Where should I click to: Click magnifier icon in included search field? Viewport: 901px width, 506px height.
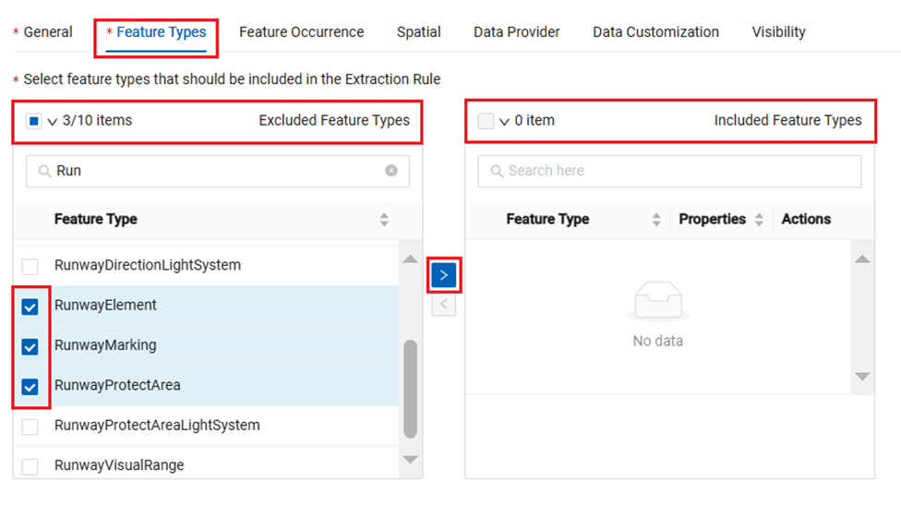click(x=497, y=171)
